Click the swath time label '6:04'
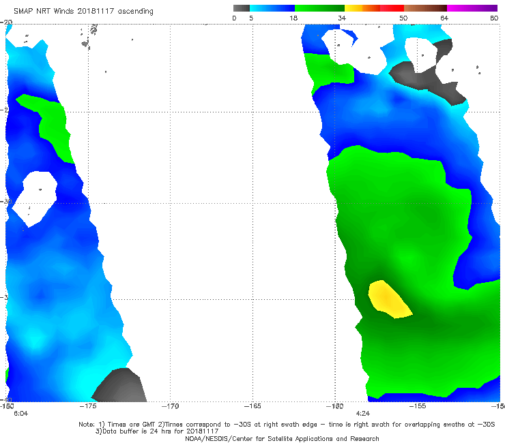 (20, 414)
